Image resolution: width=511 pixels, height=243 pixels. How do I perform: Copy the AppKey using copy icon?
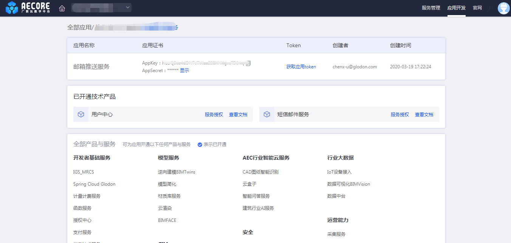click(248, 63)
